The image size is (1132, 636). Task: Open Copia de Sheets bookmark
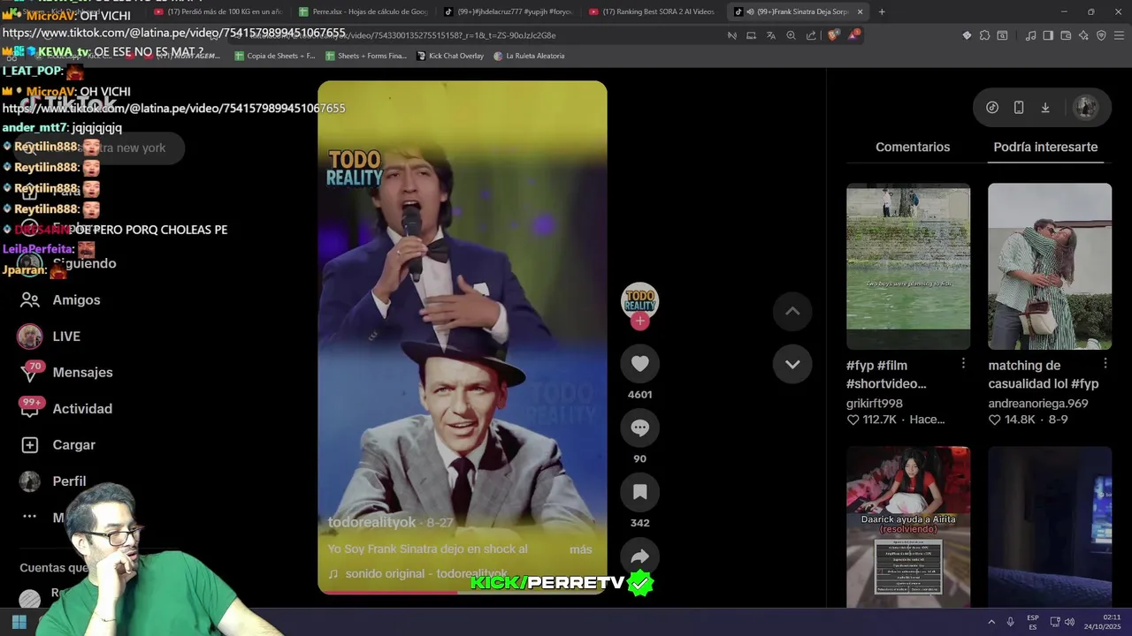coord(275,56)
